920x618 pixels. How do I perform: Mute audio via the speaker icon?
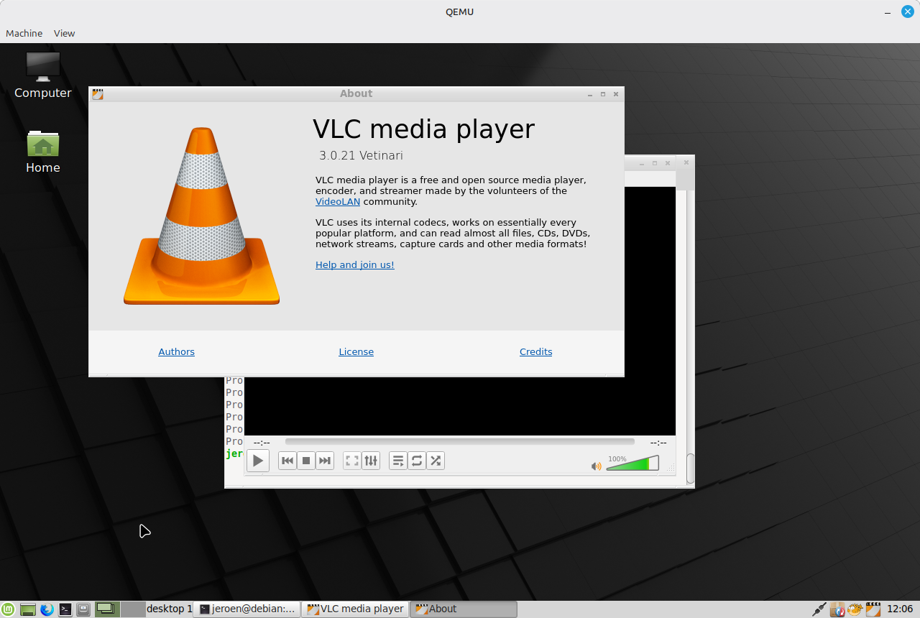596,466
